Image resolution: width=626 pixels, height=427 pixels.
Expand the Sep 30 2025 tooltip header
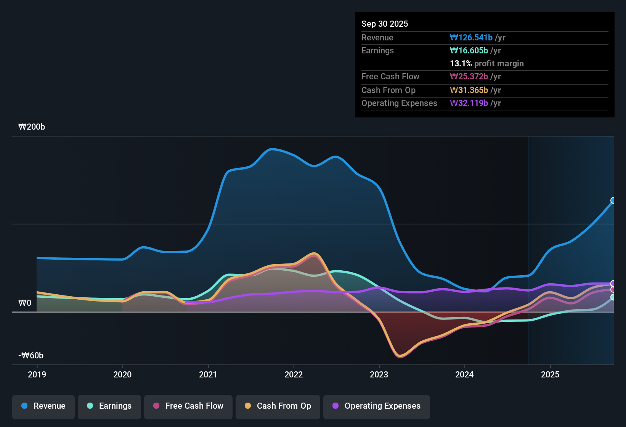tap(385, 24)
